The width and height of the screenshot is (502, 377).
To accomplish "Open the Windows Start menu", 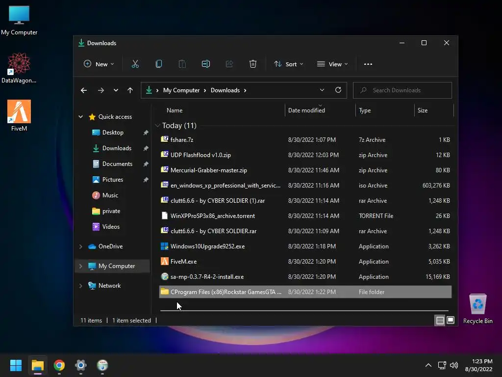I will click(x=16, y=365).
